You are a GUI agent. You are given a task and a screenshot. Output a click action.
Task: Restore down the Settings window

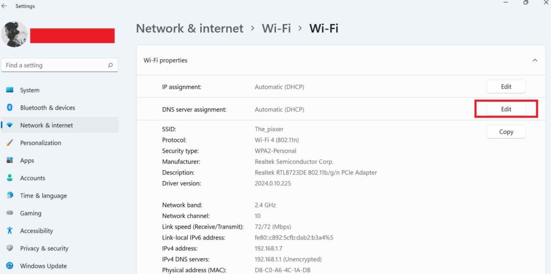click(526, 3)
